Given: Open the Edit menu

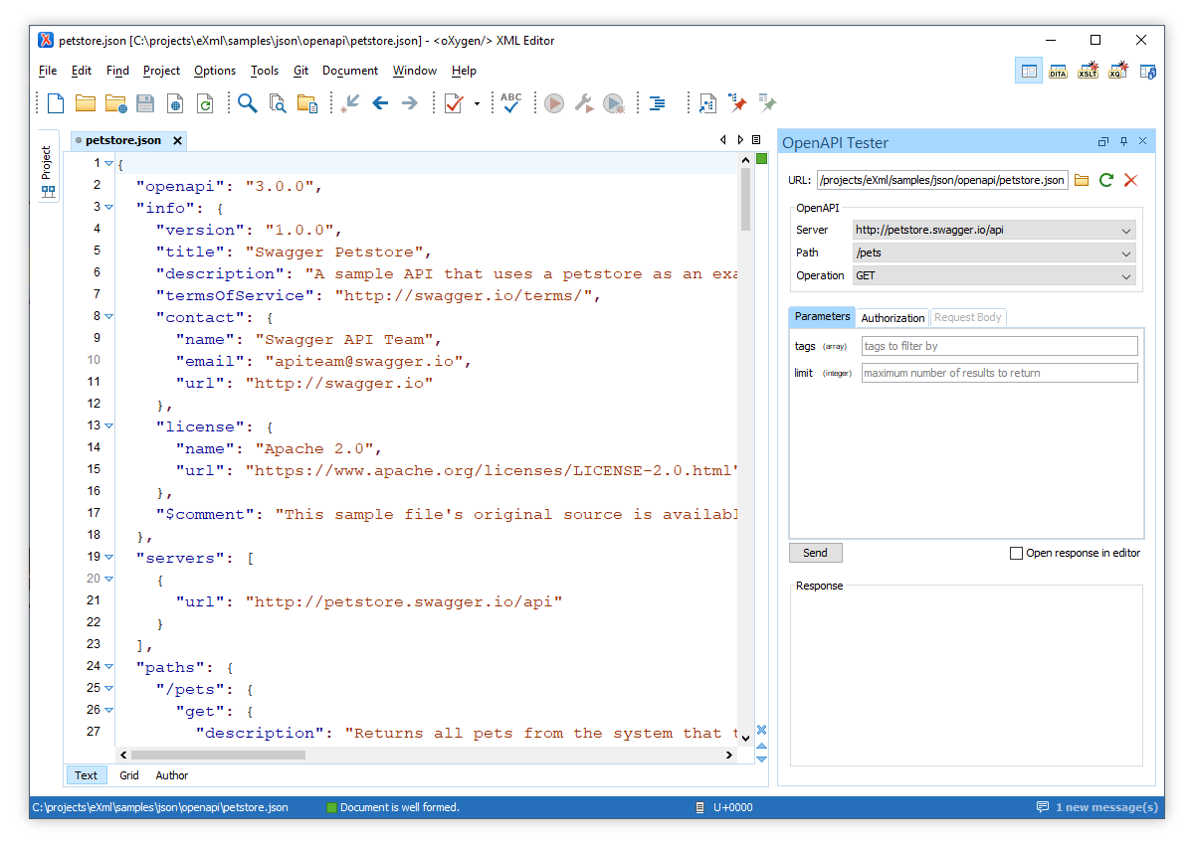Looking at the screenshot, I should point(82,71).
